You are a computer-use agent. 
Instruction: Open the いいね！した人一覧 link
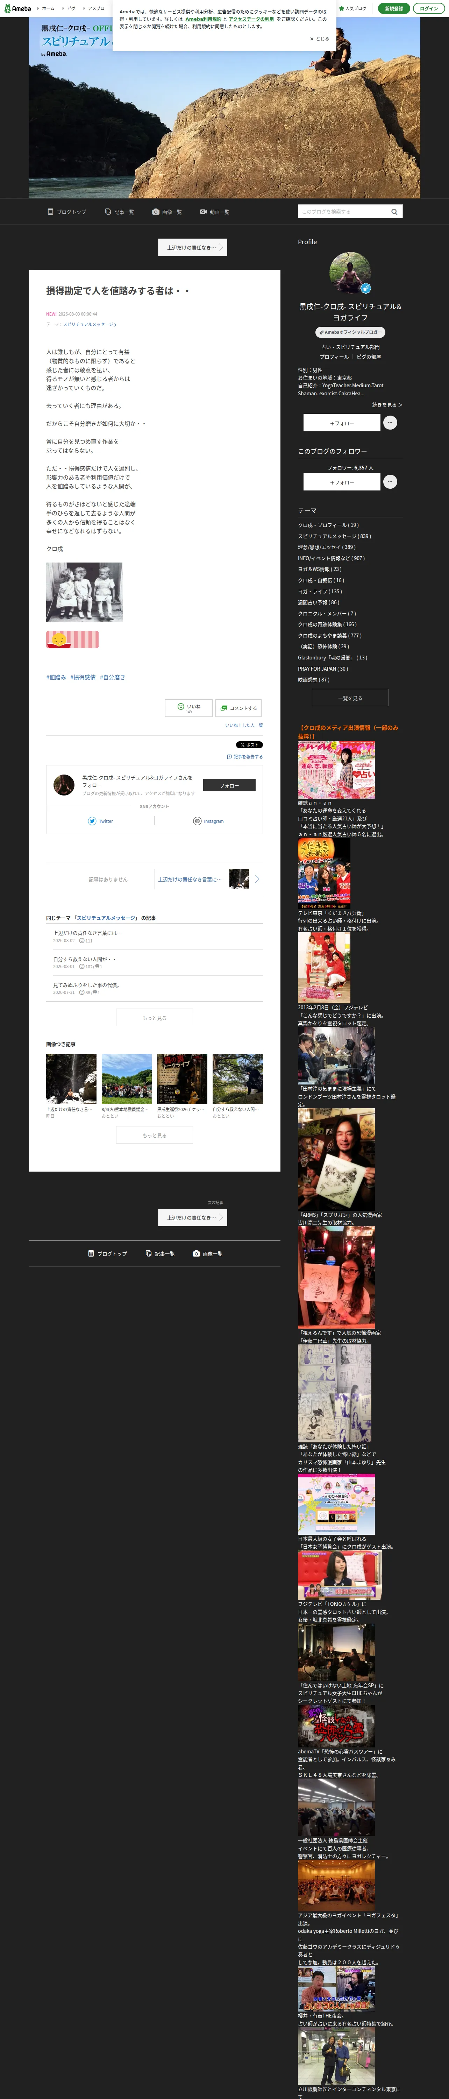pos(244,725)
